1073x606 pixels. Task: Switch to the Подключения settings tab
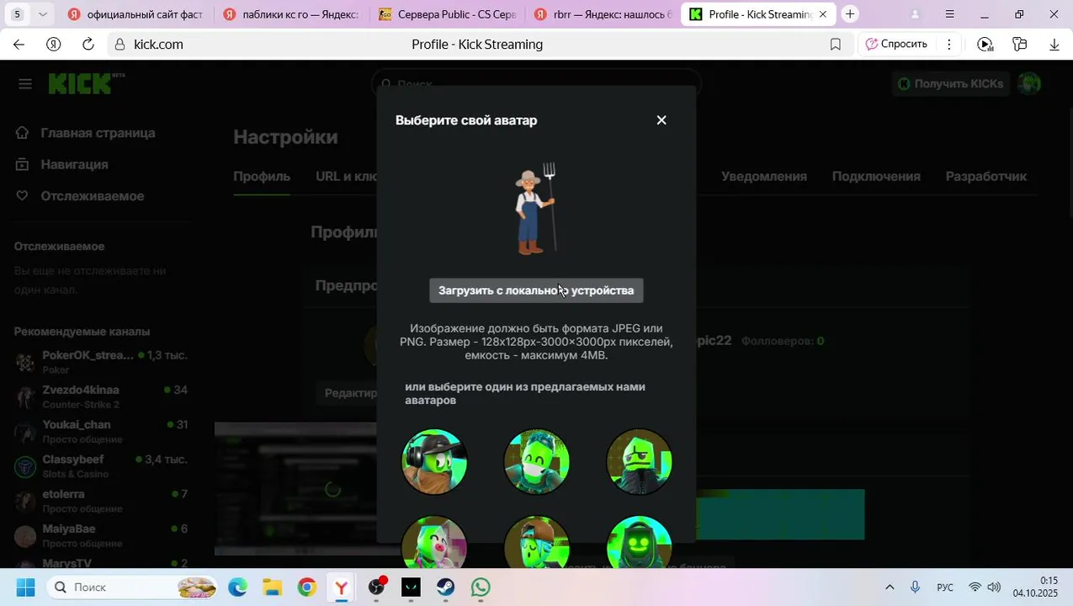[876, 176]
